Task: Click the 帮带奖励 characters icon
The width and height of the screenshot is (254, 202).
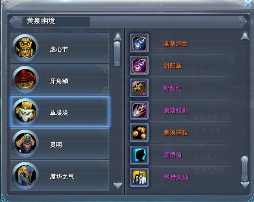Action: pos(139,177)
